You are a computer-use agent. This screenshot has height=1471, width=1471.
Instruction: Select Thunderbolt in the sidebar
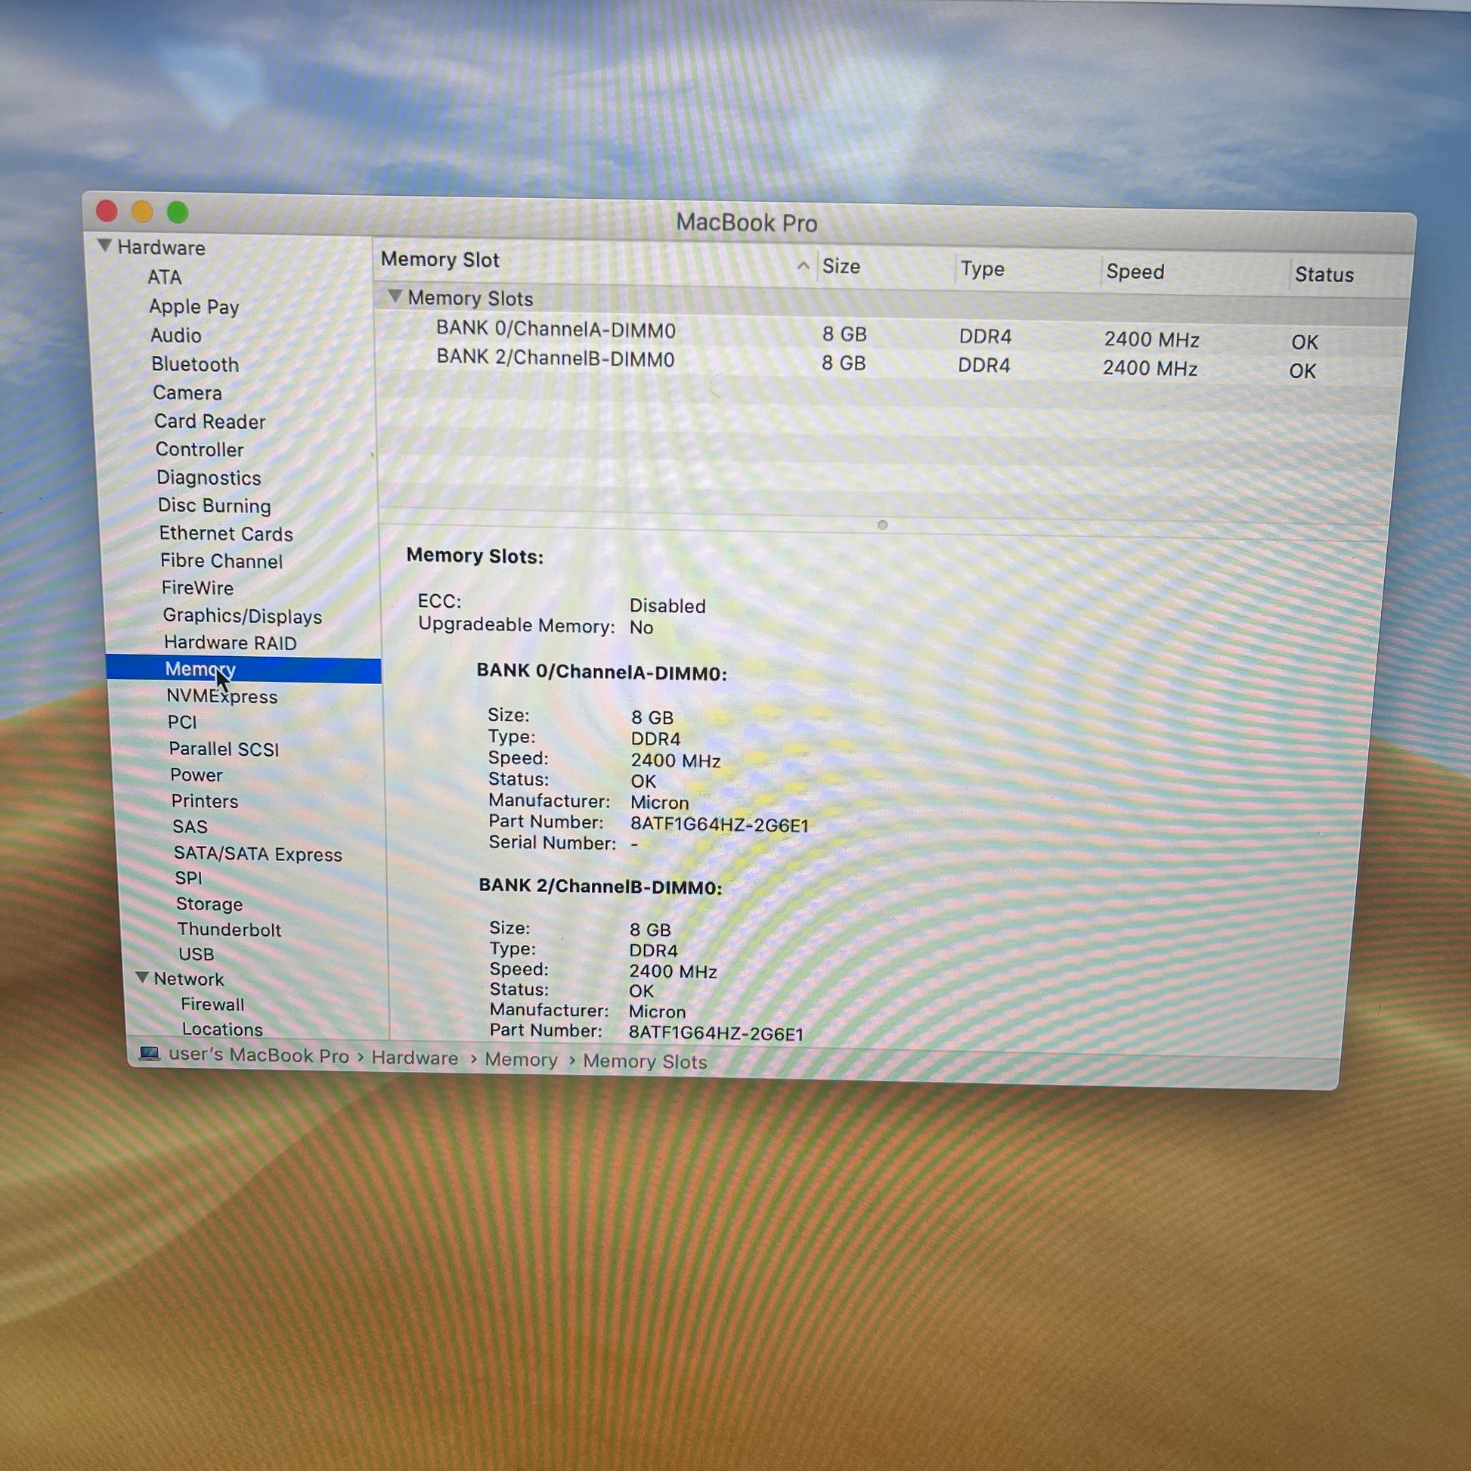tap(229, 930)
